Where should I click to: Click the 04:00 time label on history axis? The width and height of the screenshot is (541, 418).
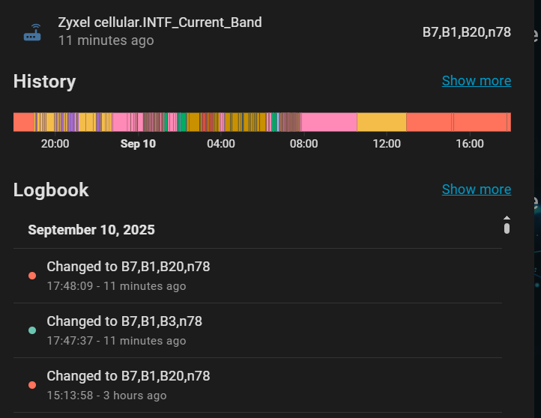tap(221, 144)
